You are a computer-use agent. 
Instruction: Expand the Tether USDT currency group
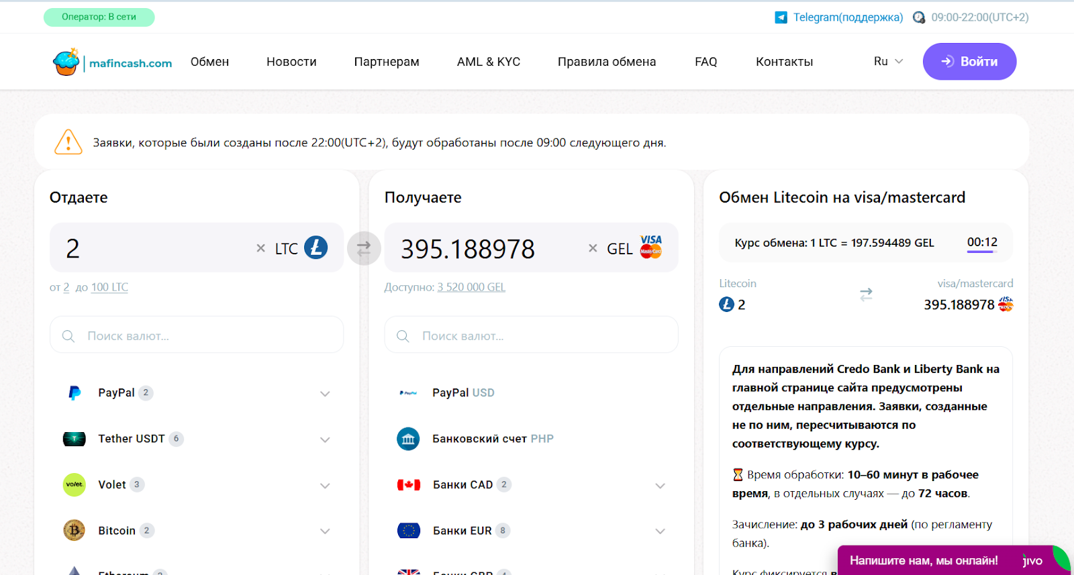point(325,439)
